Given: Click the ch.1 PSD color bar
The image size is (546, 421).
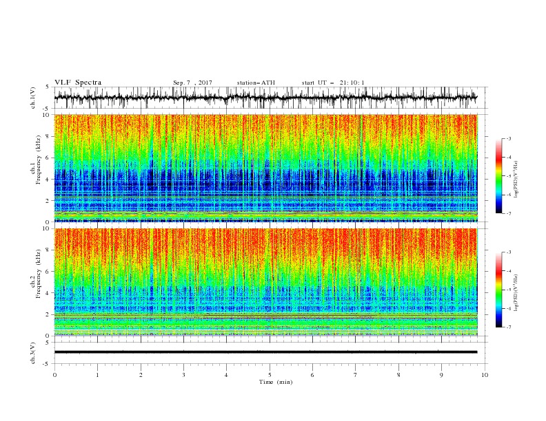Looking at the screenshot, I should (x=498, y=176).
